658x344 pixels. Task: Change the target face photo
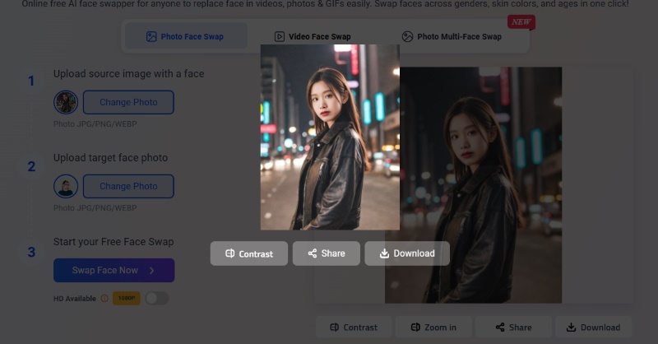(128, 186)
